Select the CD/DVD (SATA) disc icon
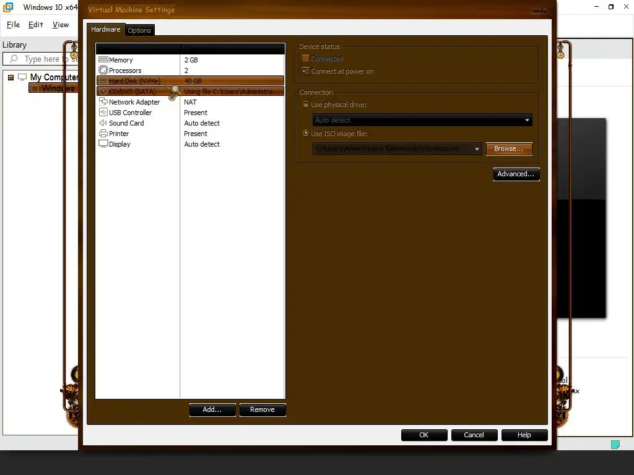This screenshot has height=475, width=634. pyautogui.click(x=103, y=92)
